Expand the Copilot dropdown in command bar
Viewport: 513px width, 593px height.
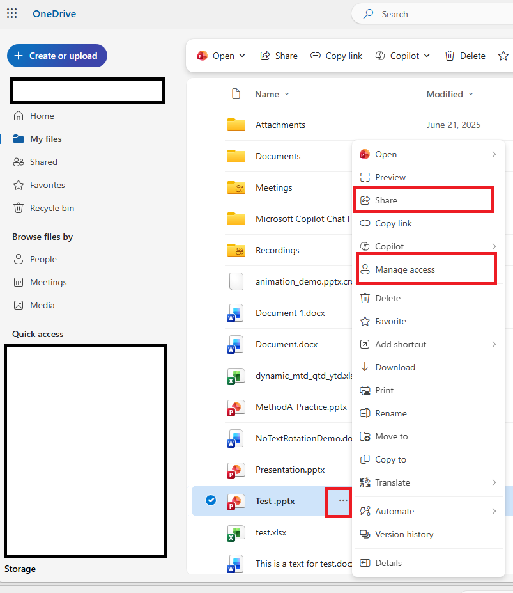(427, 56)
